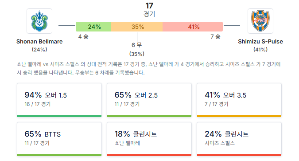Open the 41% 오버 3.5 stat card
299x161 pixels.
point(239,100)
